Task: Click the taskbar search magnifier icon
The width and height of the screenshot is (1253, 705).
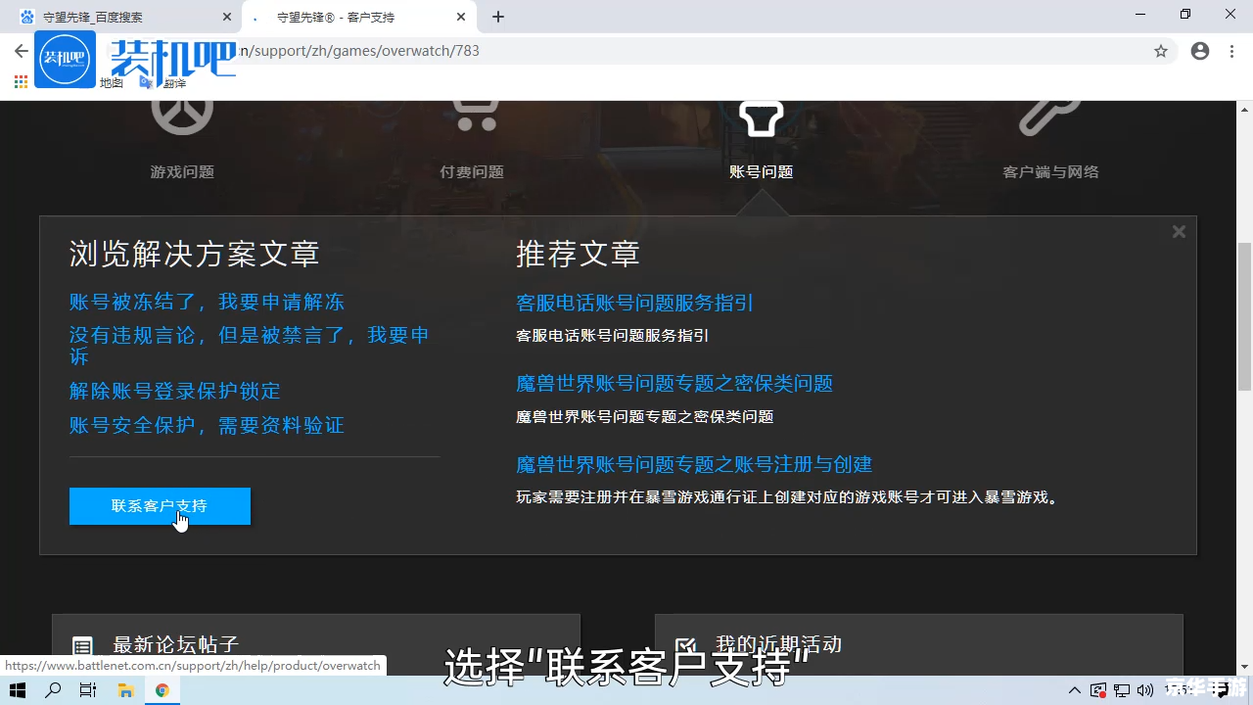Action: [x=54, y=690]
